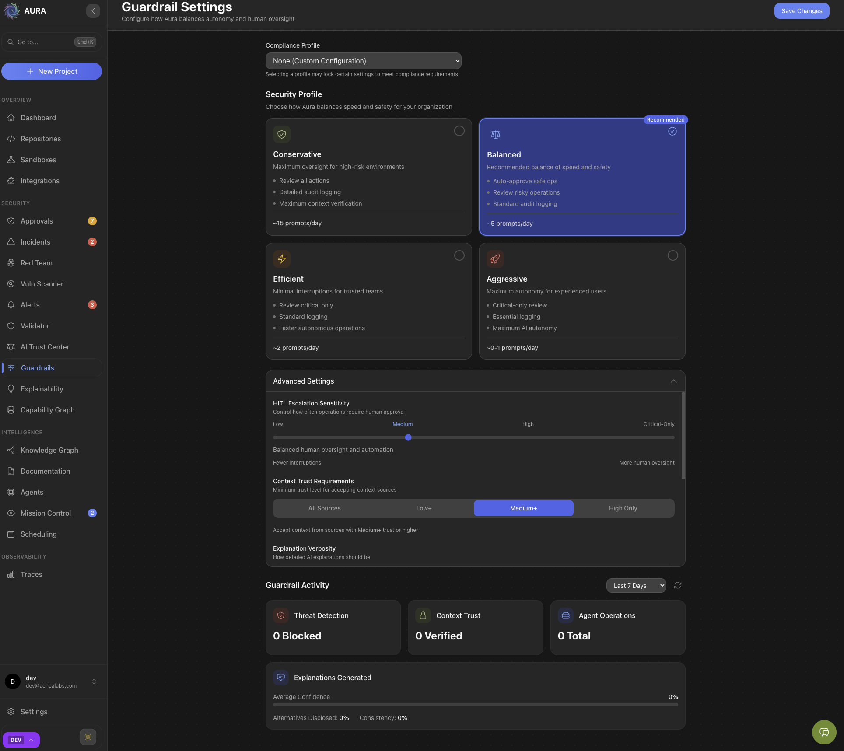Click the Red Team bug icon
844x751 pixels.
(x=11, y=263)
